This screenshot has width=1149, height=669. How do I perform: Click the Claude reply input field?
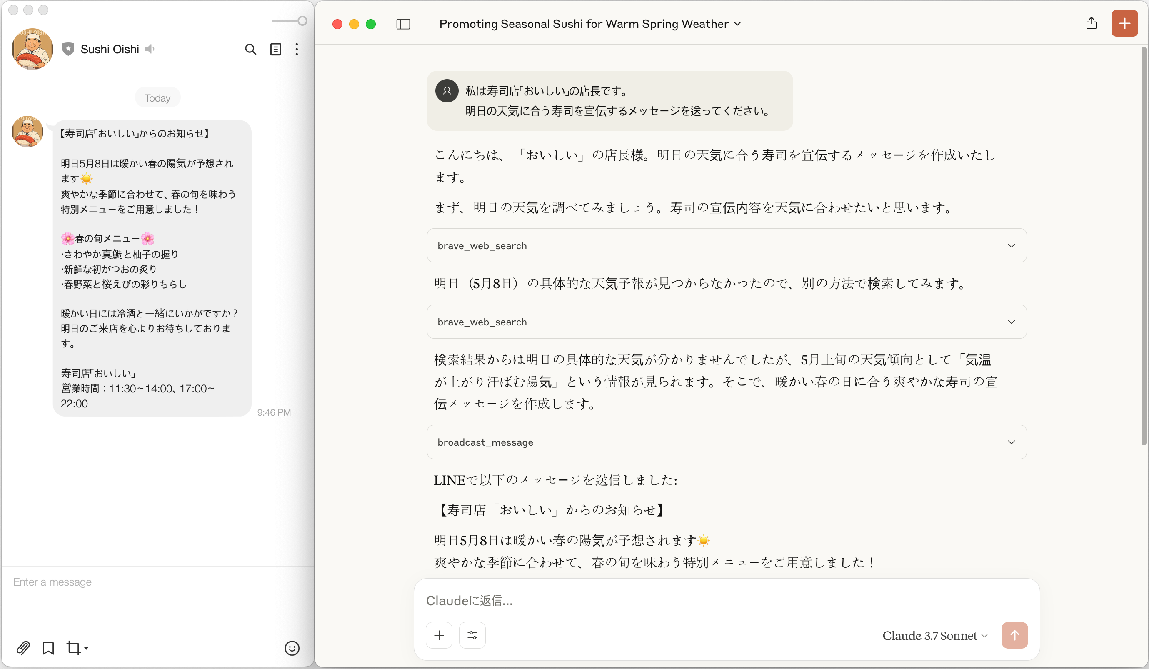click(x=726, y=601)
